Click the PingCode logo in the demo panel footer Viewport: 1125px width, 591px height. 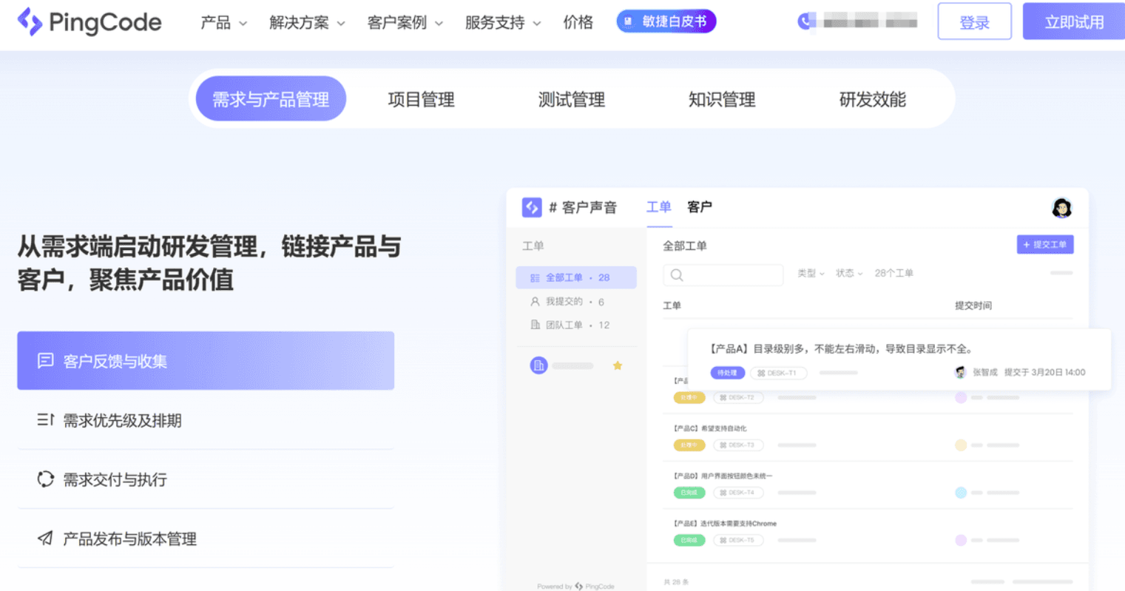[x=595, y=587]
